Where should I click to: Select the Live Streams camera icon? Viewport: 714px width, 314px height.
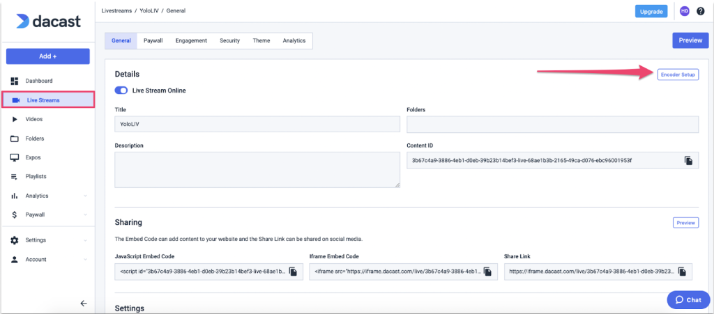[x=16, y=100]
